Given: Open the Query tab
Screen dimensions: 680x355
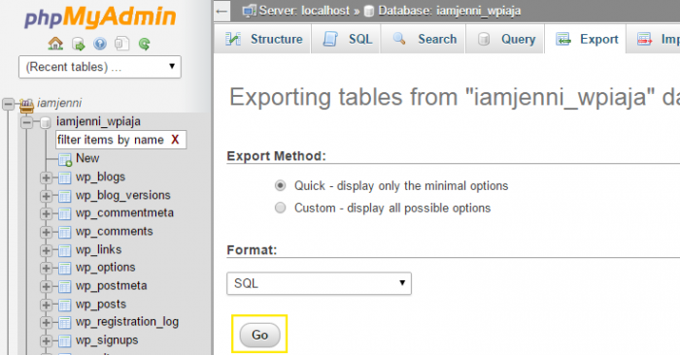Looking at the screenshot, I should 505,39.
